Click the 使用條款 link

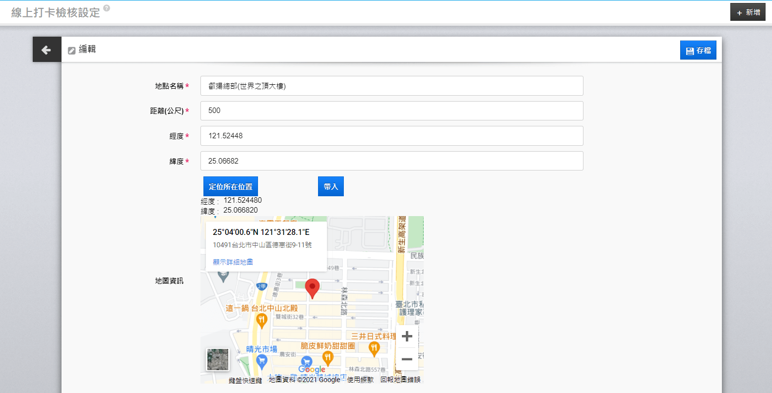coord(360,380)
